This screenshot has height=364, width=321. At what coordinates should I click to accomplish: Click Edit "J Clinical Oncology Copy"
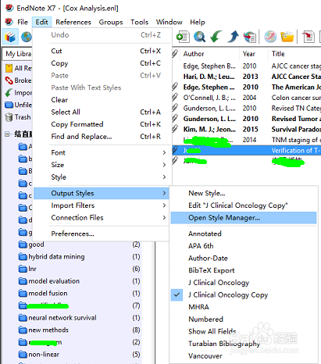pyautogui.click(x=244, y=205)
